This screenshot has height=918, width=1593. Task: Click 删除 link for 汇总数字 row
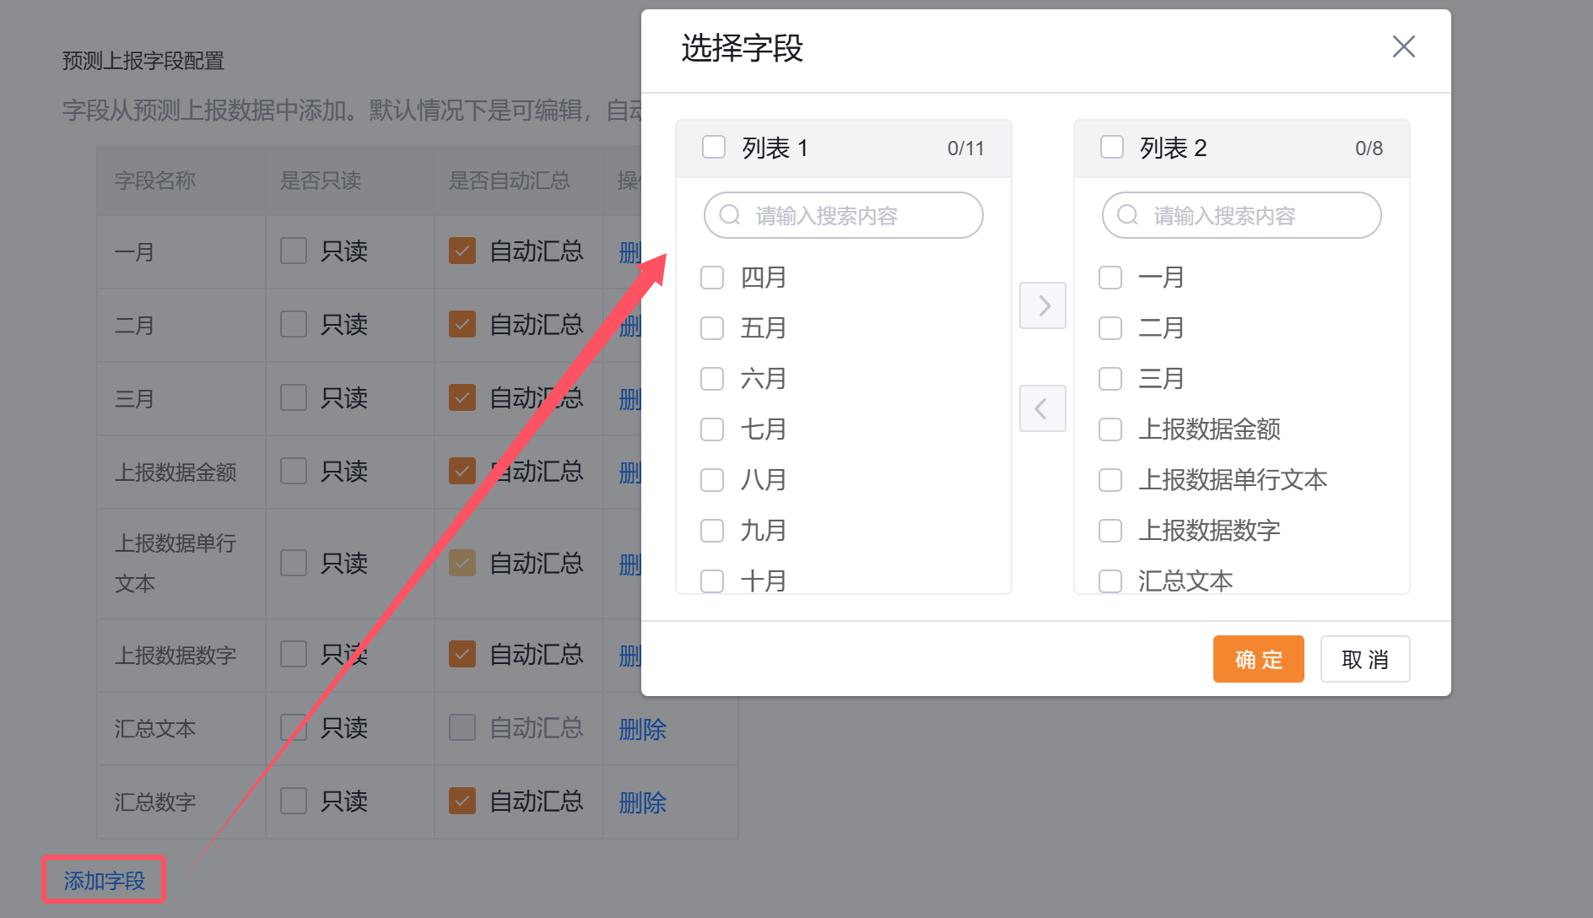point(642,802)
